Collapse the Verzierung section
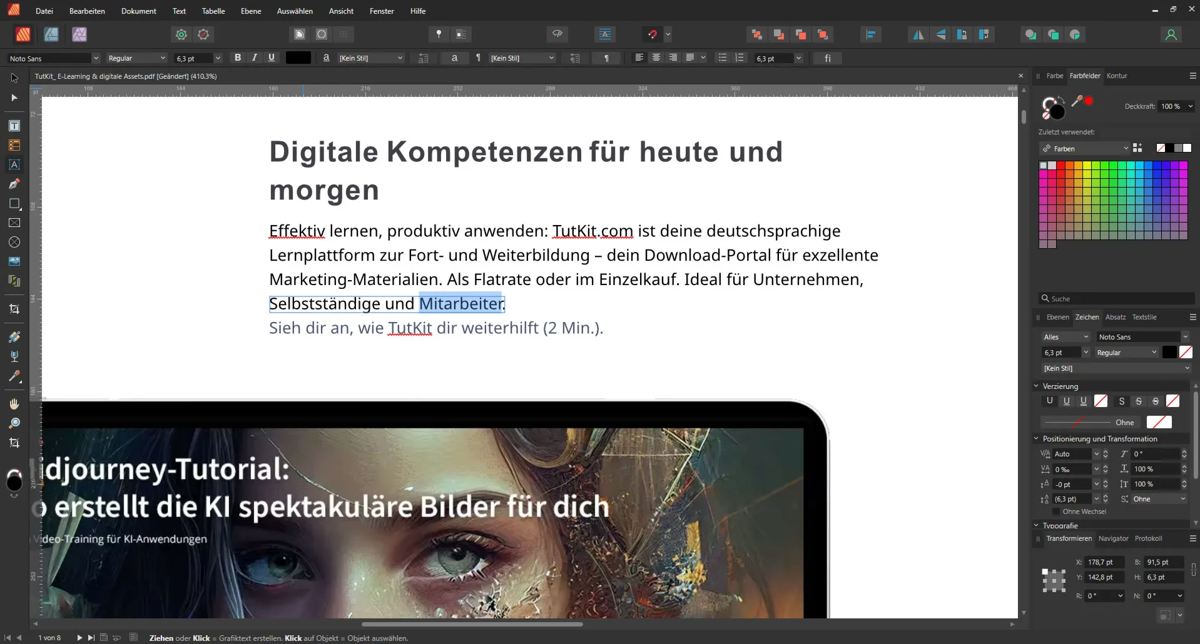Image resolution: width=1200 pixels, height=644 pixels. [1036, 386]
